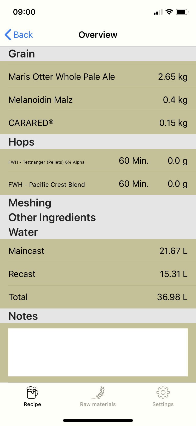Tap the Total 36.98 L water row

[x=98, y=297]
